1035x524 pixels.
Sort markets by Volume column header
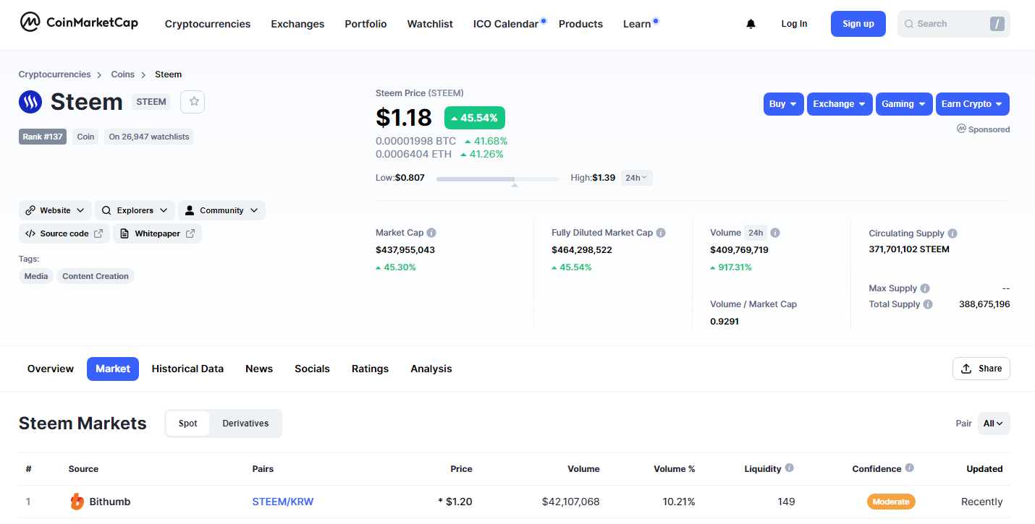583,469
